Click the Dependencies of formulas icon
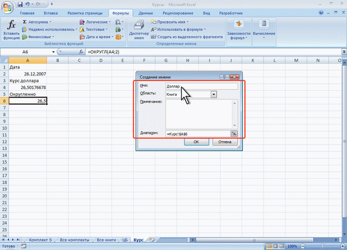This screenshot has width=347, height=250. coord(239,30)
